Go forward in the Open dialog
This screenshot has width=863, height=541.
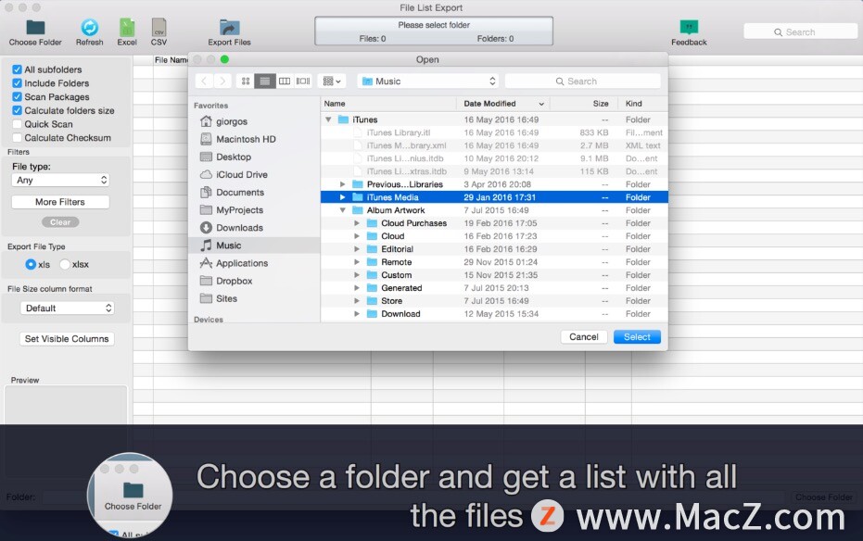point(222,82)
